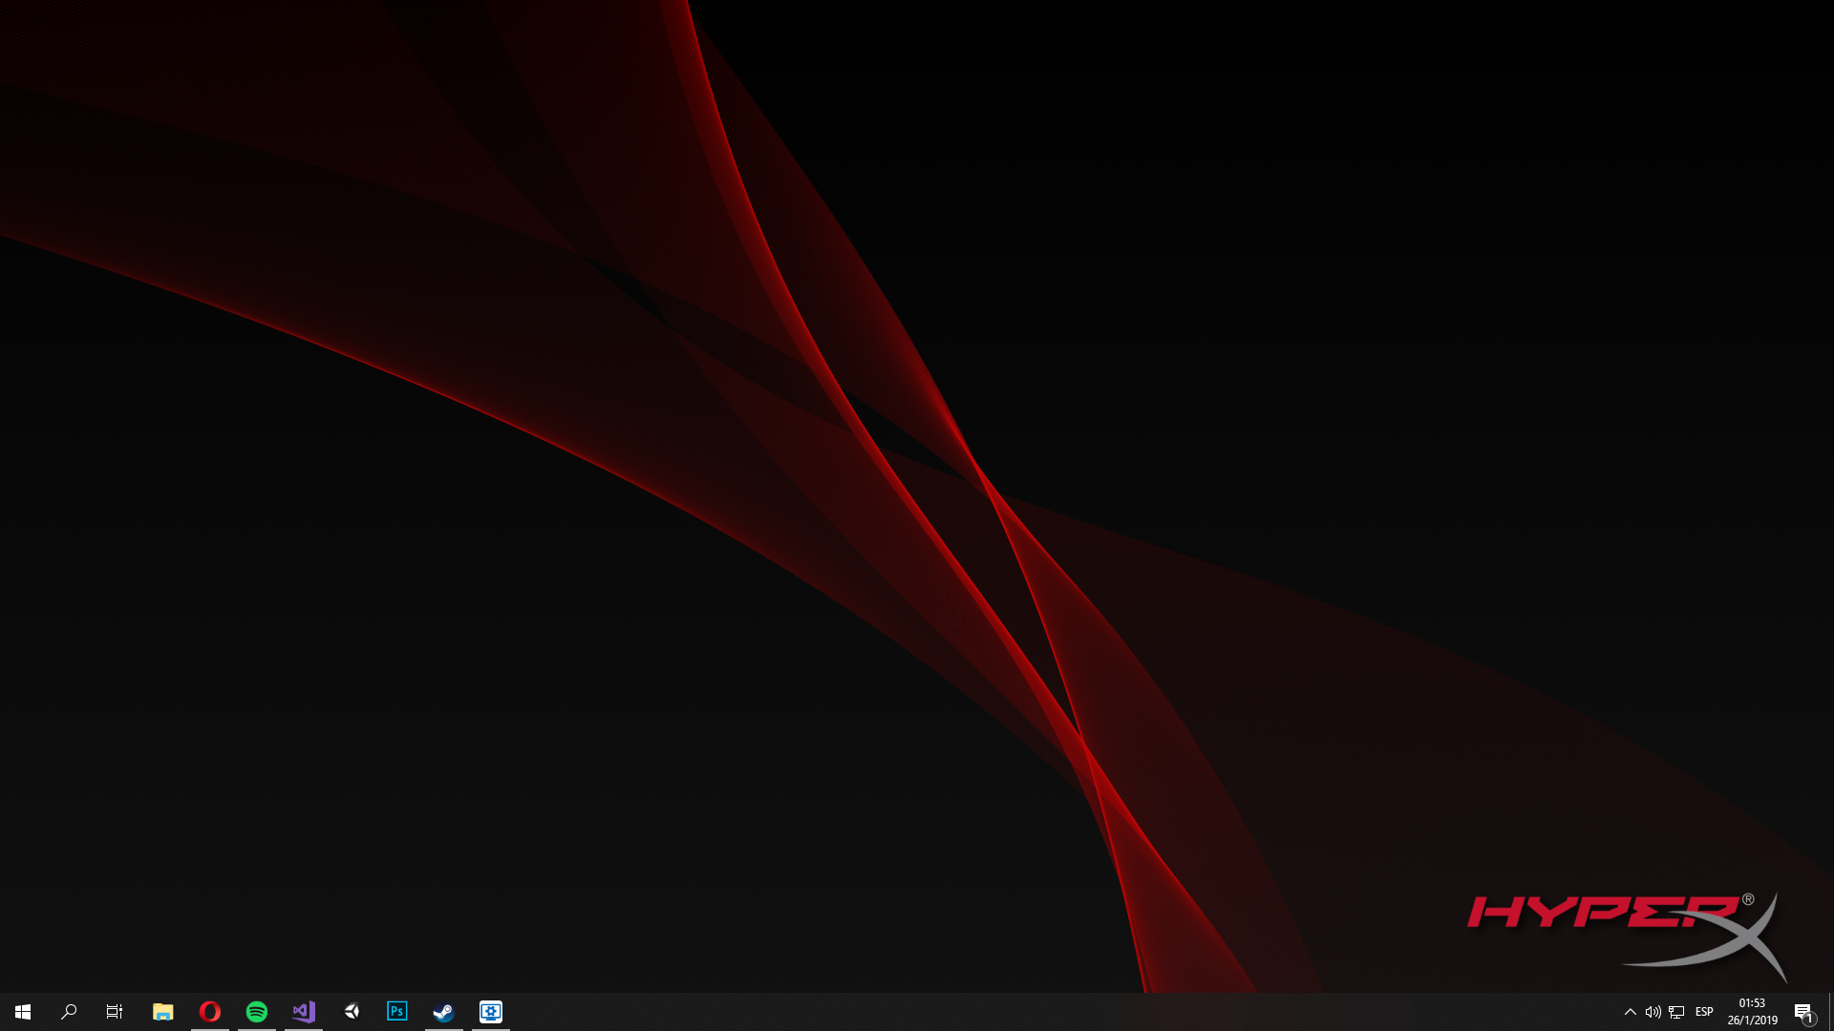Viewport: 1834px width, 1031px height.
Task: Launch File Explorer from the taskbar
Action: [163, 1012]
